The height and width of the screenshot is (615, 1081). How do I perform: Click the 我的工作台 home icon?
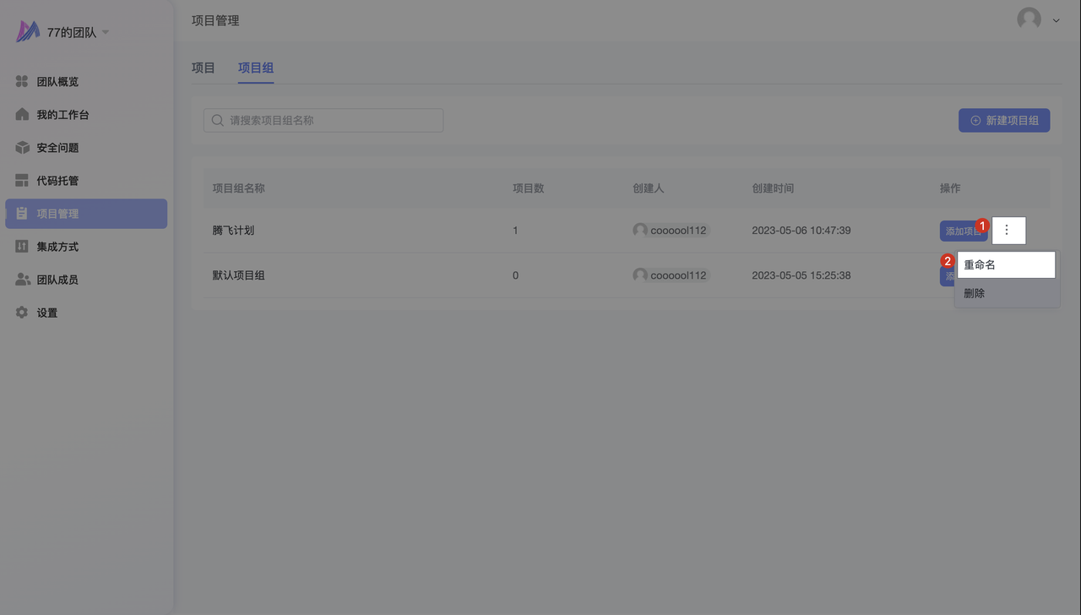pyautogui.click(x=22, y=115)
